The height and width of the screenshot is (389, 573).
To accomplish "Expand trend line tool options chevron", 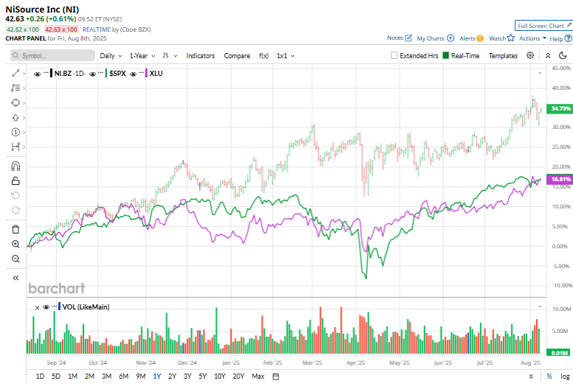I will click(24, 74).
